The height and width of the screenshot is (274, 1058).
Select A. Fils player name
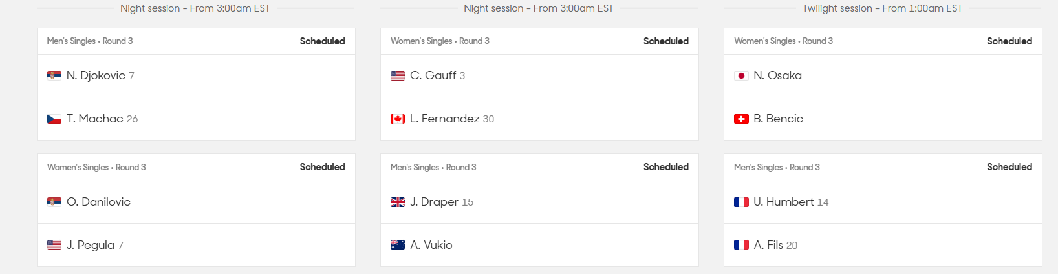(768, 245)
